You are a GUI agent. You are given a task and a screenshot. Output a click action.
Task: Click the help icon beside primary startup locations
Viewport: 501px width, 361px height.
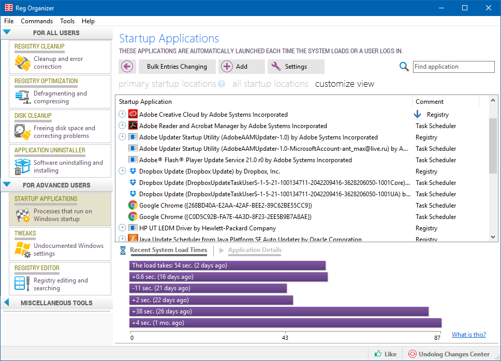222,84
